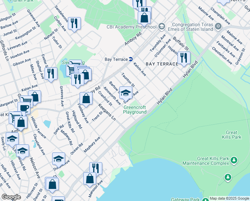The image size is (250, 201).
Task: Open the shopping bag marker on Fieldway Ave
Action: 86,98
